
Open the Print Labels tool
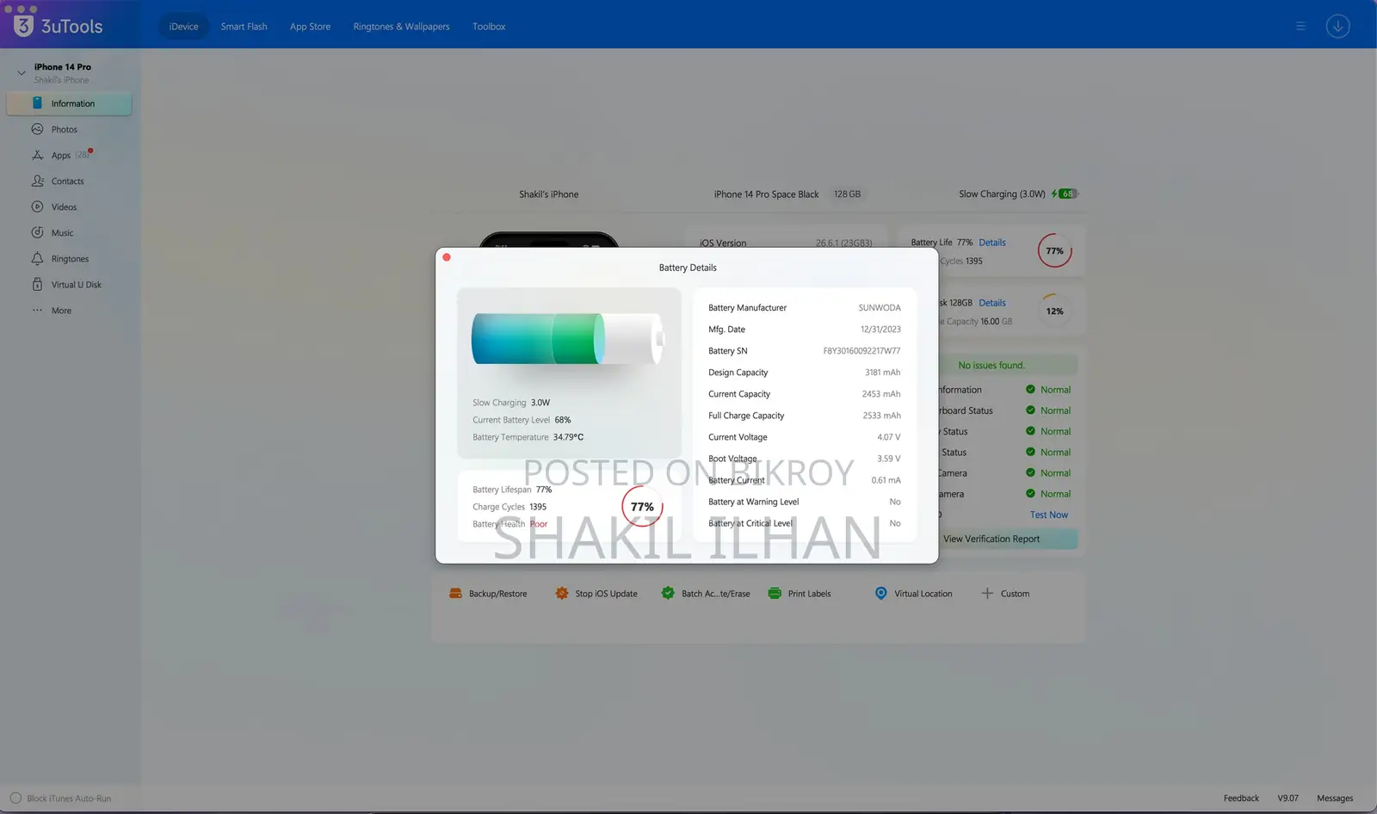click(x=800, y=594)
